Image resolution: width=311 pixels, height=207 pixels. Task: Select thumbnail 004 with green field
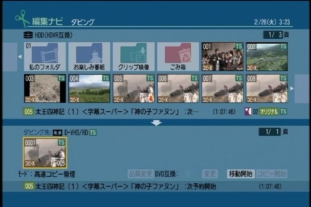[x=89, y=88]
